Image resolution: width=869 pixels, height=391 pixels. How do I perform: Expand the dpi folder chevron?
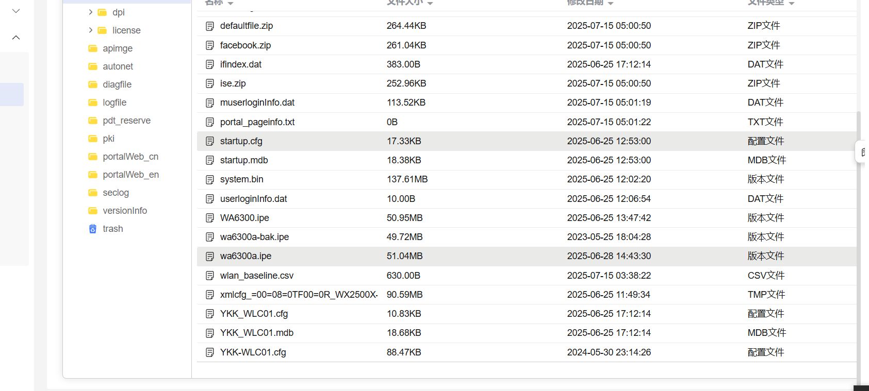90,12
